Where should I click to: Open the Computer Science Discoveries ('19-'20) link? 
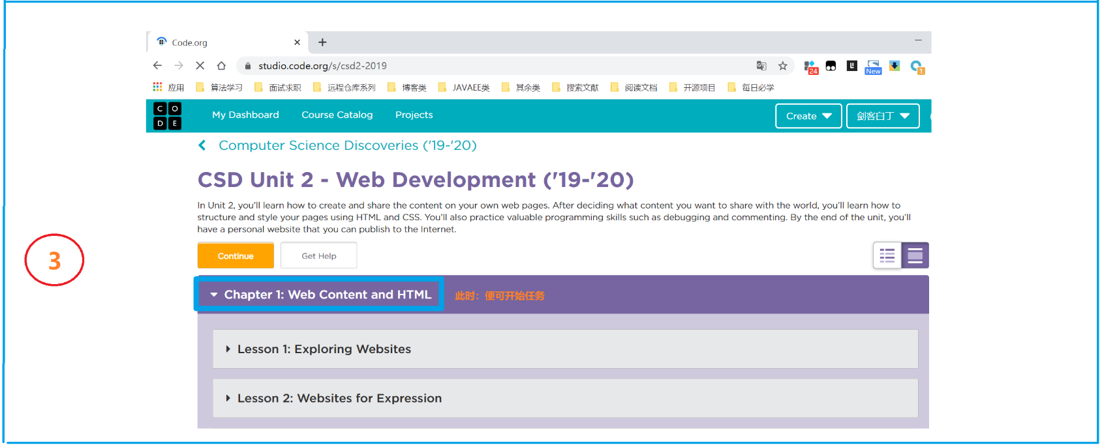click(348, 145)
